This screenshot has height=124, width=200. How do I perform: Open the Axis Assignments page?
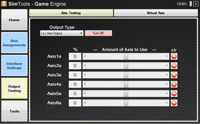click(14, 43)
